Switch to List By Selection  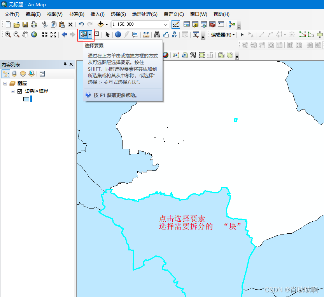32,74
